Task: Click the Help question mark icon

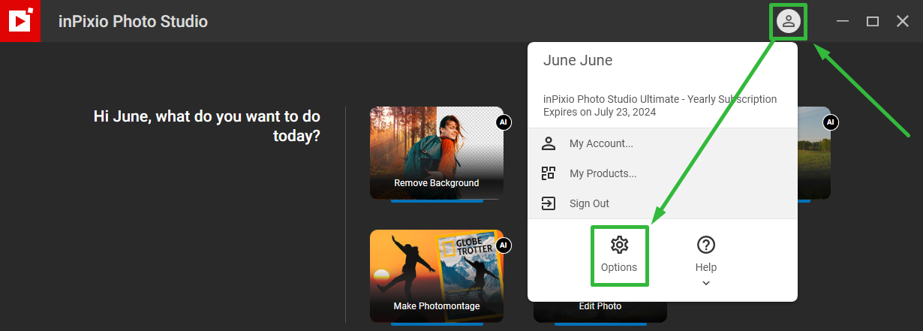Action: coord(706,245)
